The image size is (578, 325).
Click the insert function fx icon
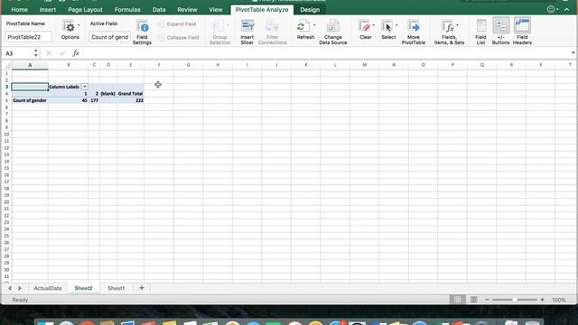click(x=76, y=53)
